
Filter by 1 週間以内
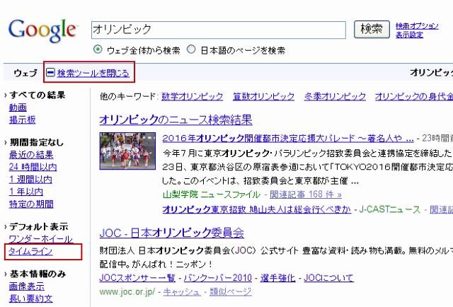(x=30, y=180)
